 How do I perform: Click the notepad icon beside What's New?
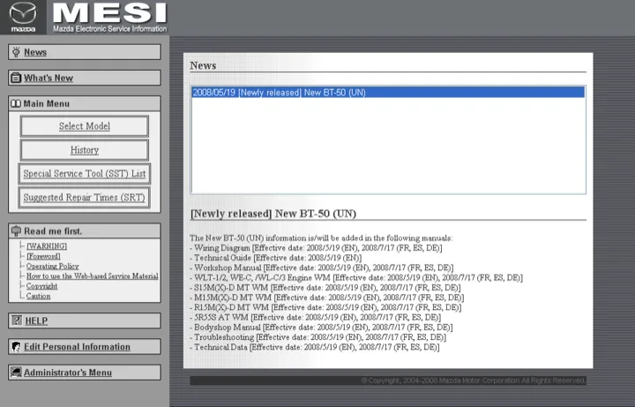point(16,78)
